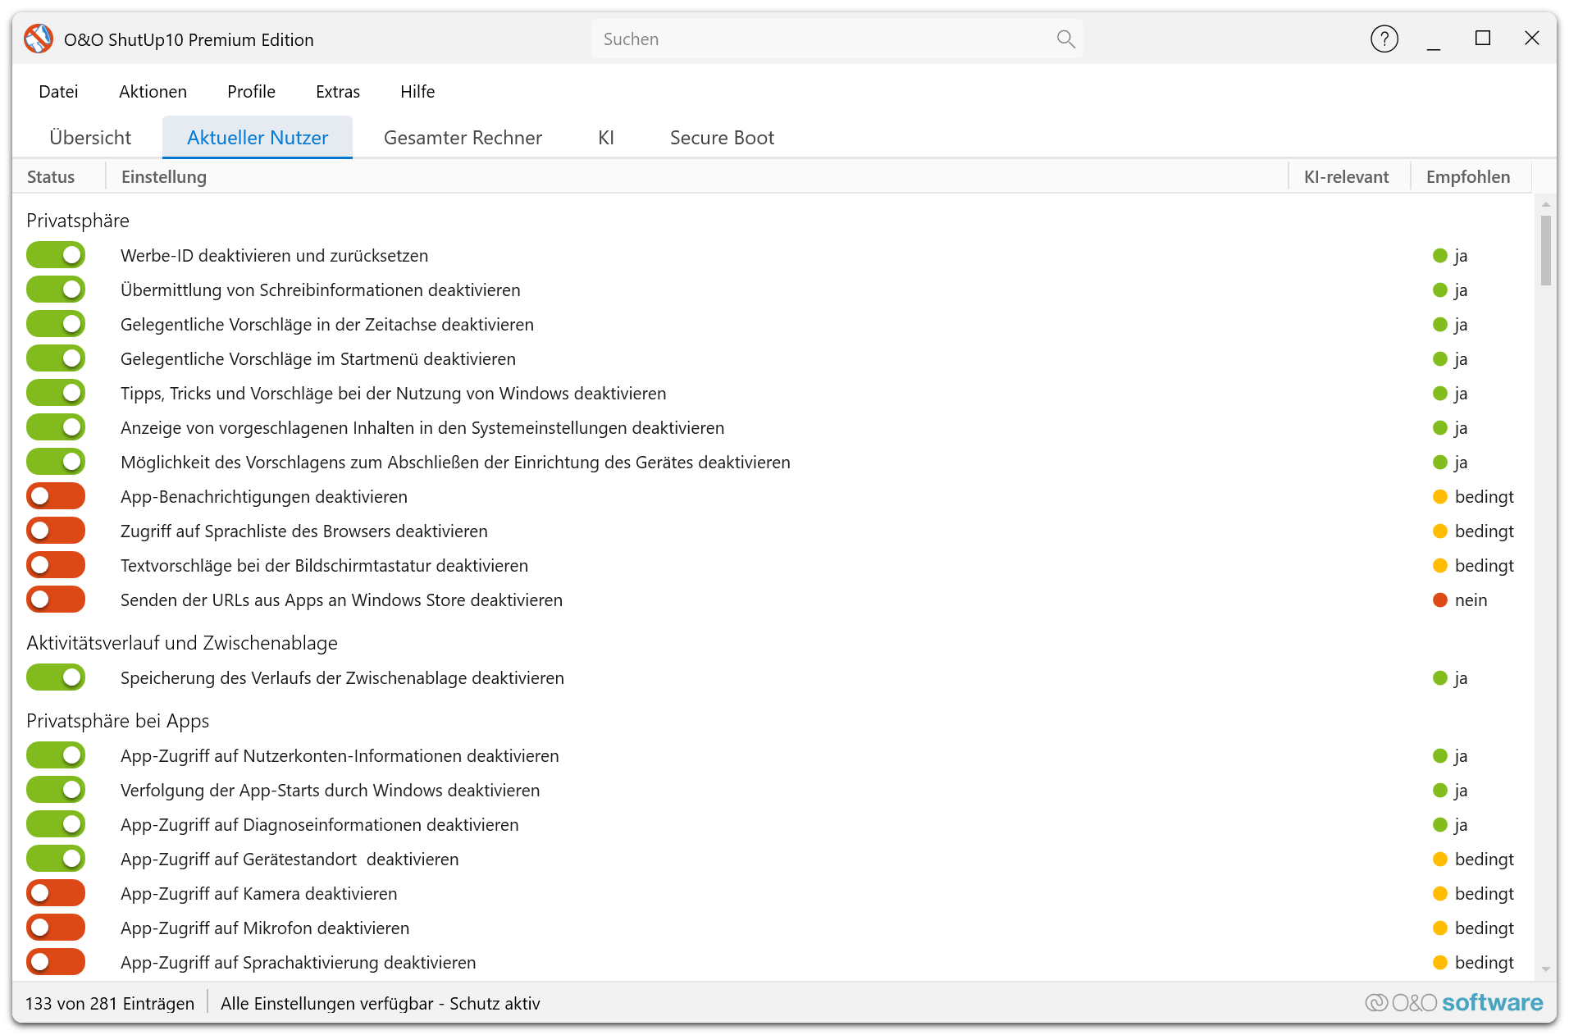This screenshot has width=1569, height=1035.
Task: Toggle Verfolgung der App-Starts switch
Action: coord(56,791)
